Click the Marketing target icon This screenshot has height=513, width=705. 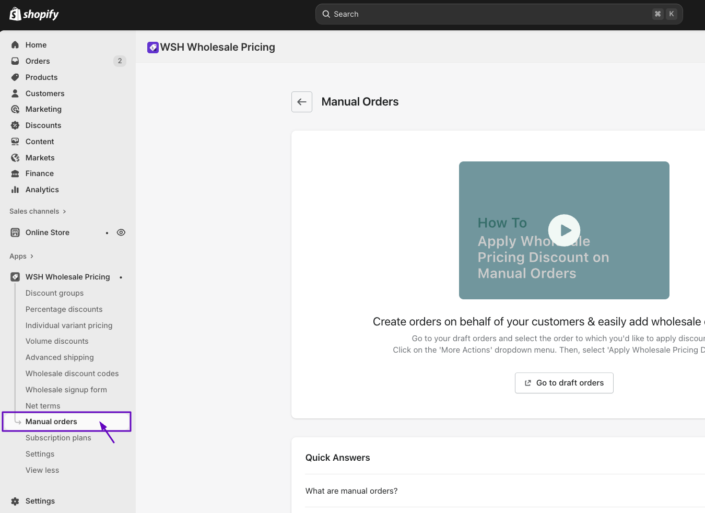pos(15,109)
